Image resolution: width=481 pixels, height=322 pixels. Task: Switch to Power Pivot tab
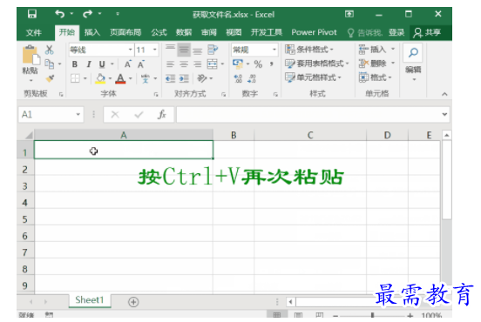click(x=314, y=32)
